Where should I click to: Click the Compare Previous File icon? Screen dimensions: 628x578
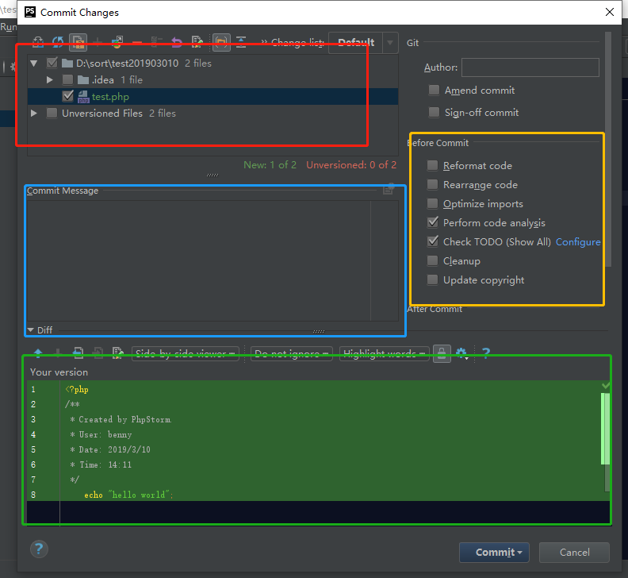click(x=78, y=353)
